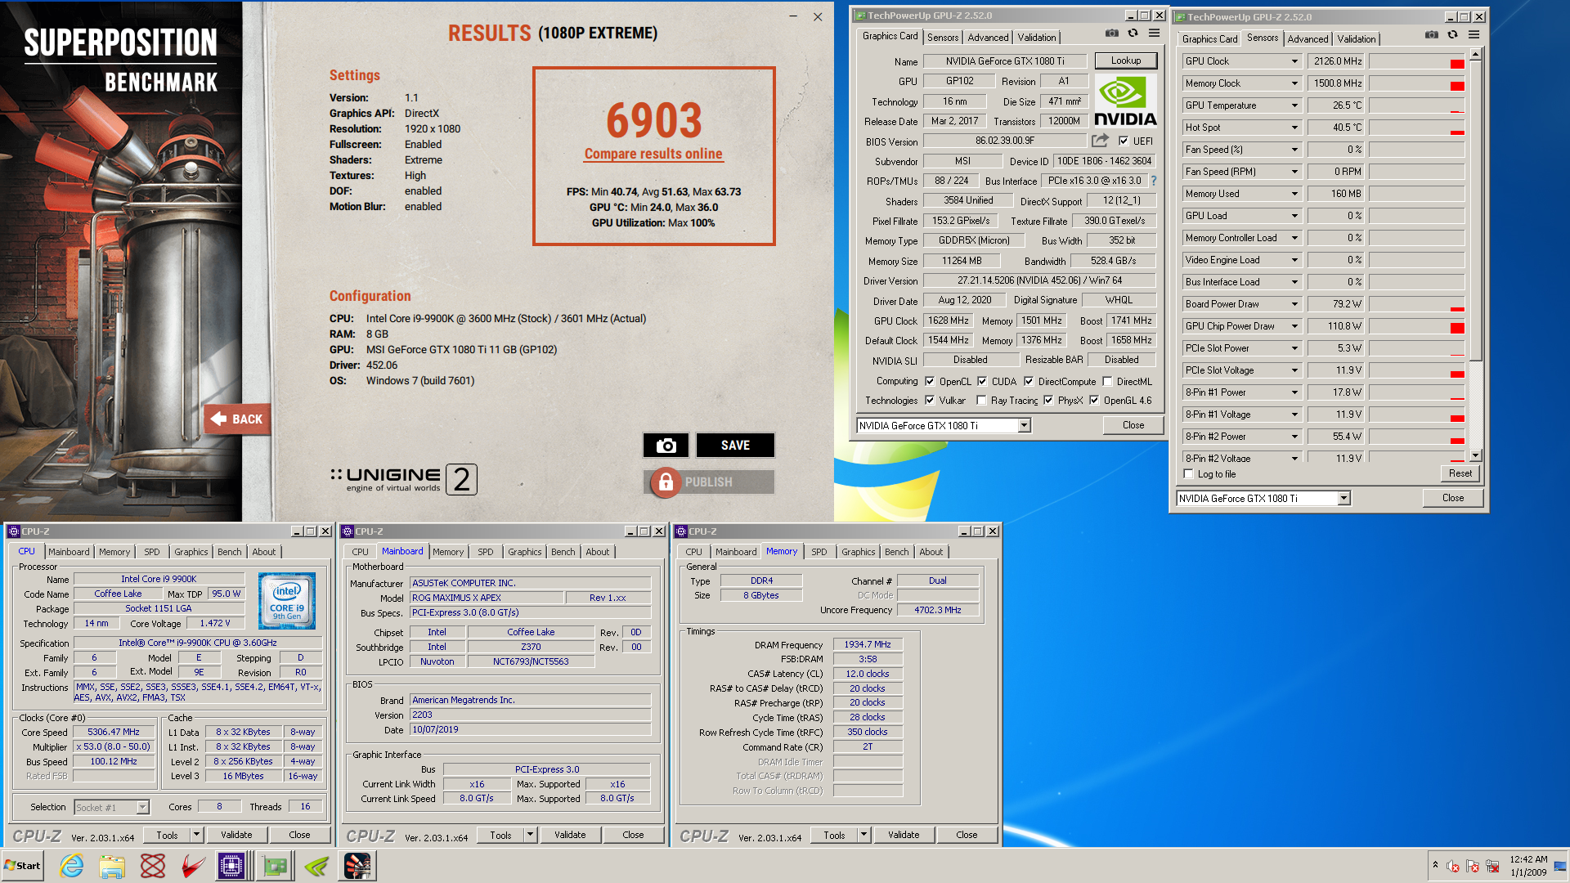Open the Tools dropdown arrow in CPU-Z CPU window
The height and width of the screenshot is (883, 1570).
[196, 835]
